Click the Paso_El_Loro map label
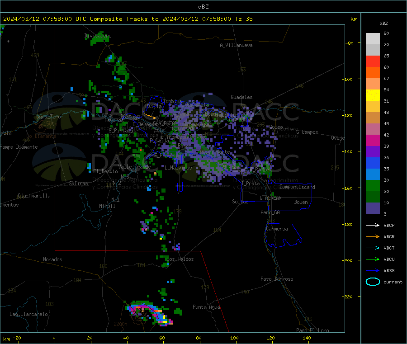Image resolution: width=407 pixels, height=344 pixels. click(x=312, y=330)
